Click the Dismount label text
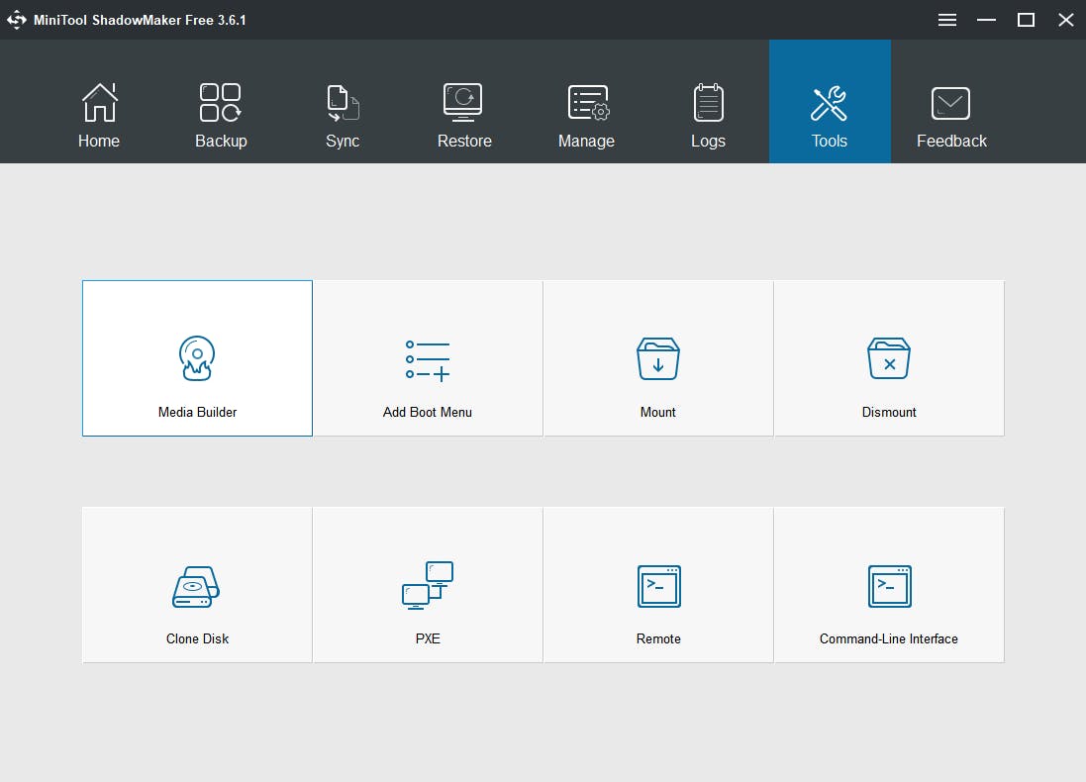1086x782 pixels. pyautogui.click(x=889, y=412)
